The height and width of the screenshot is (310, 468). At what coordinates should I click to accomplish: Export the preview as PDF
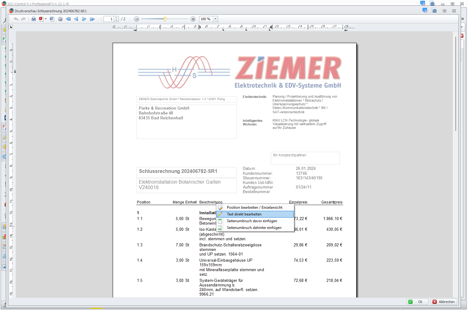point(41,19)
